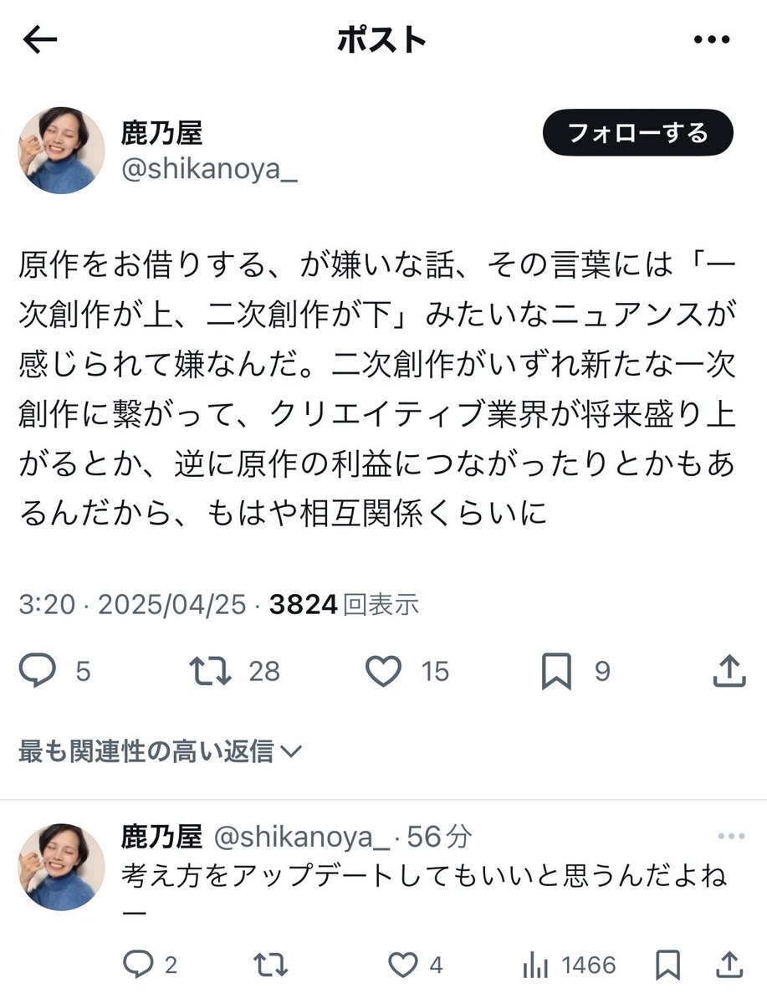The image size is (767, 1004).
Task: Open the @shikanoya_ handle on main post
Action: tap(208, 170)
